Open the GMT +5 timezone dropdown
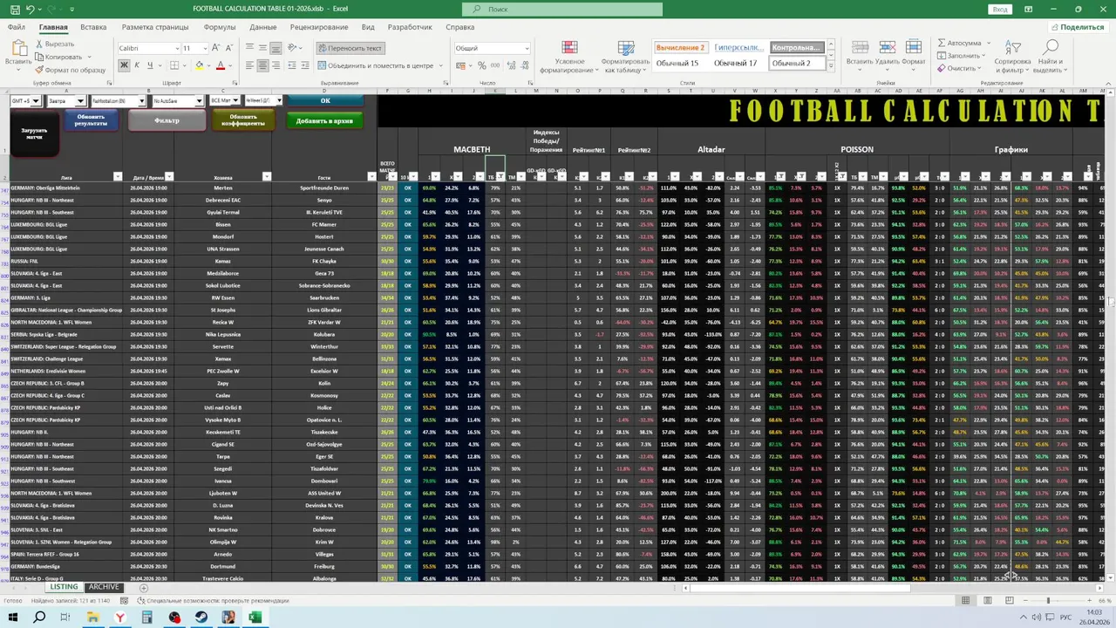 (x=37, y=101)
